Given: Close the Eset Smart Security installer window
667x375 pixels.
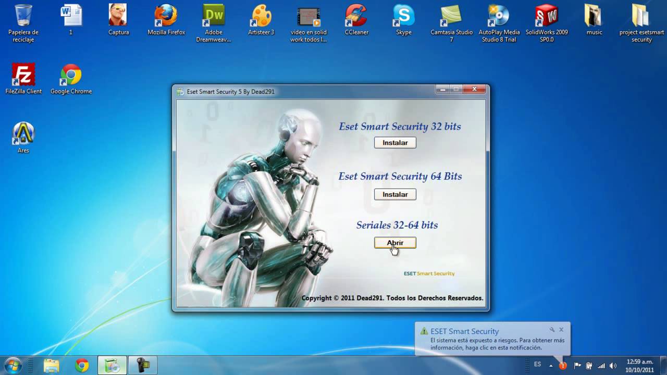Looking at the screenshot, I should (474, 89).
